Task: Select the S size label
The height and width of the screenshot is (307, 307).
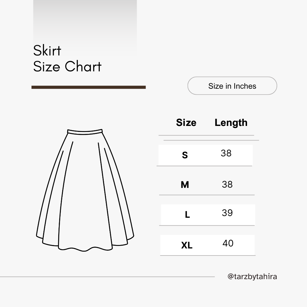Action: click(185, 155)
